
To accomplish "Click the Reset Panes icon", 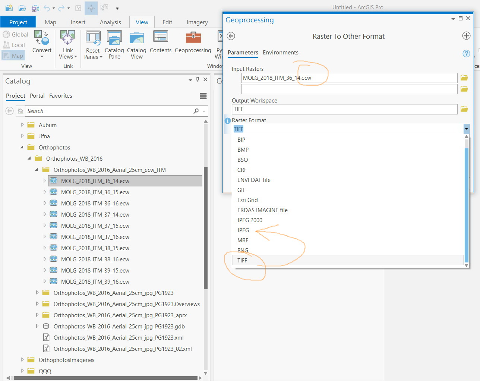I will click(93, 38).
